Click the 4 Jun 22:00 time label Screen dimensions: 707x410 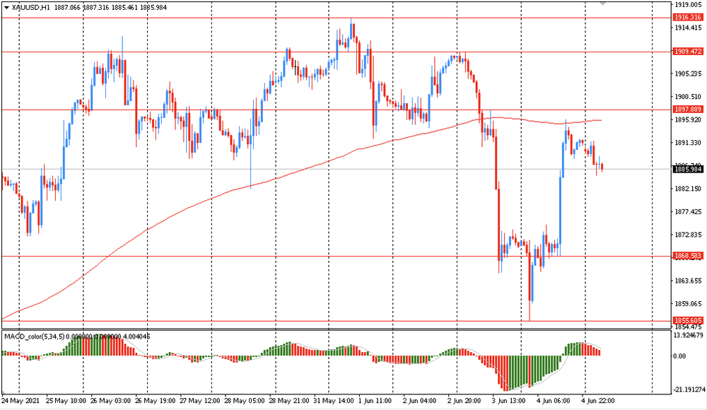point(598,401)
